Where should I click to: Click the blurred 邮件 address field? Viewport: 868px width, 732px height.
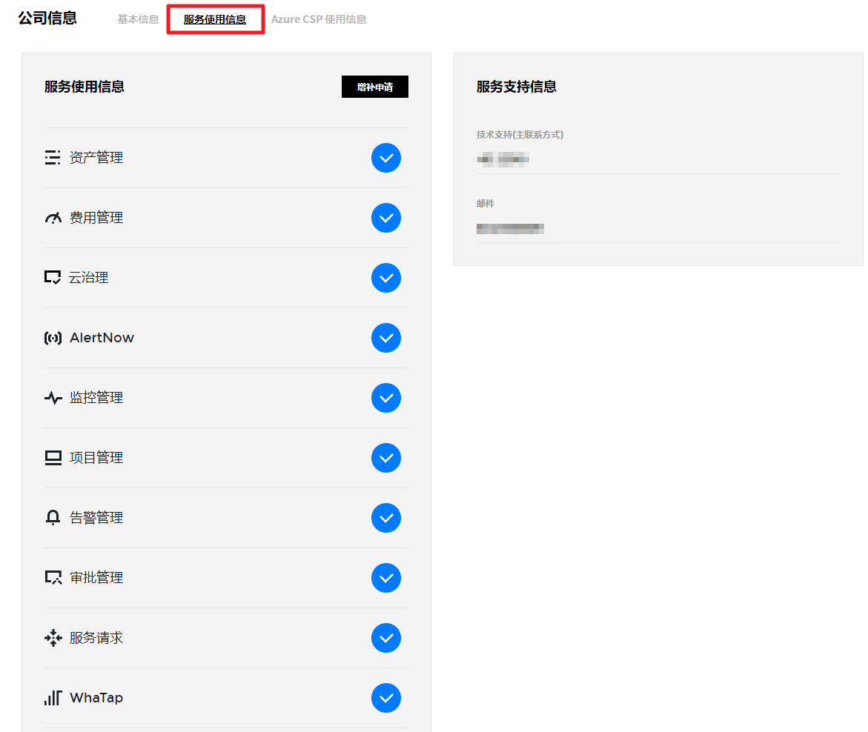click(x=511, y=228)
